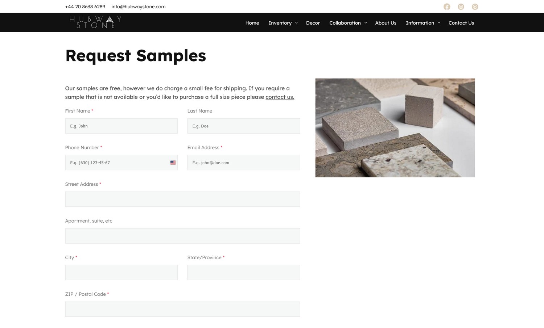This screenshot has height=328, width=544.
Task: Click the stone samples photo
Action: [x=395, y=128]
